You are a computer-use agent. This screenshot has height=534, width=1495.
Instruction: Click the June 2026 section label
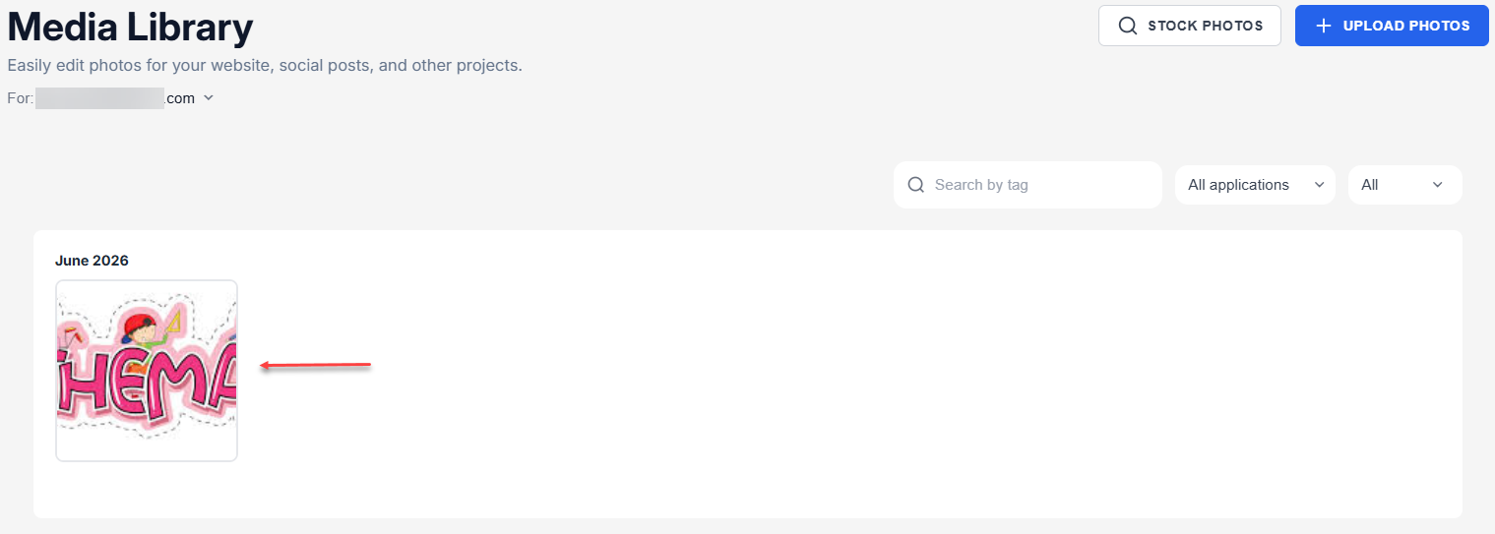pyautogui.click(x=92, y=261)
